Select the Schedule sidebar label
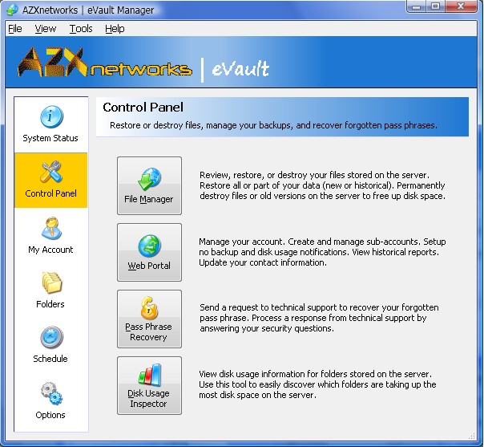The width and height of the screenshot is (484, 447). [x=50, y=359]
